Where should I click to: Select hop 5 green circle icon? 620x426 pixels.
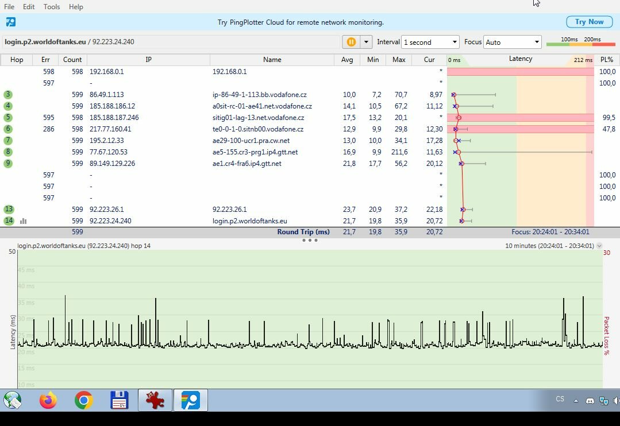(8, 117)
